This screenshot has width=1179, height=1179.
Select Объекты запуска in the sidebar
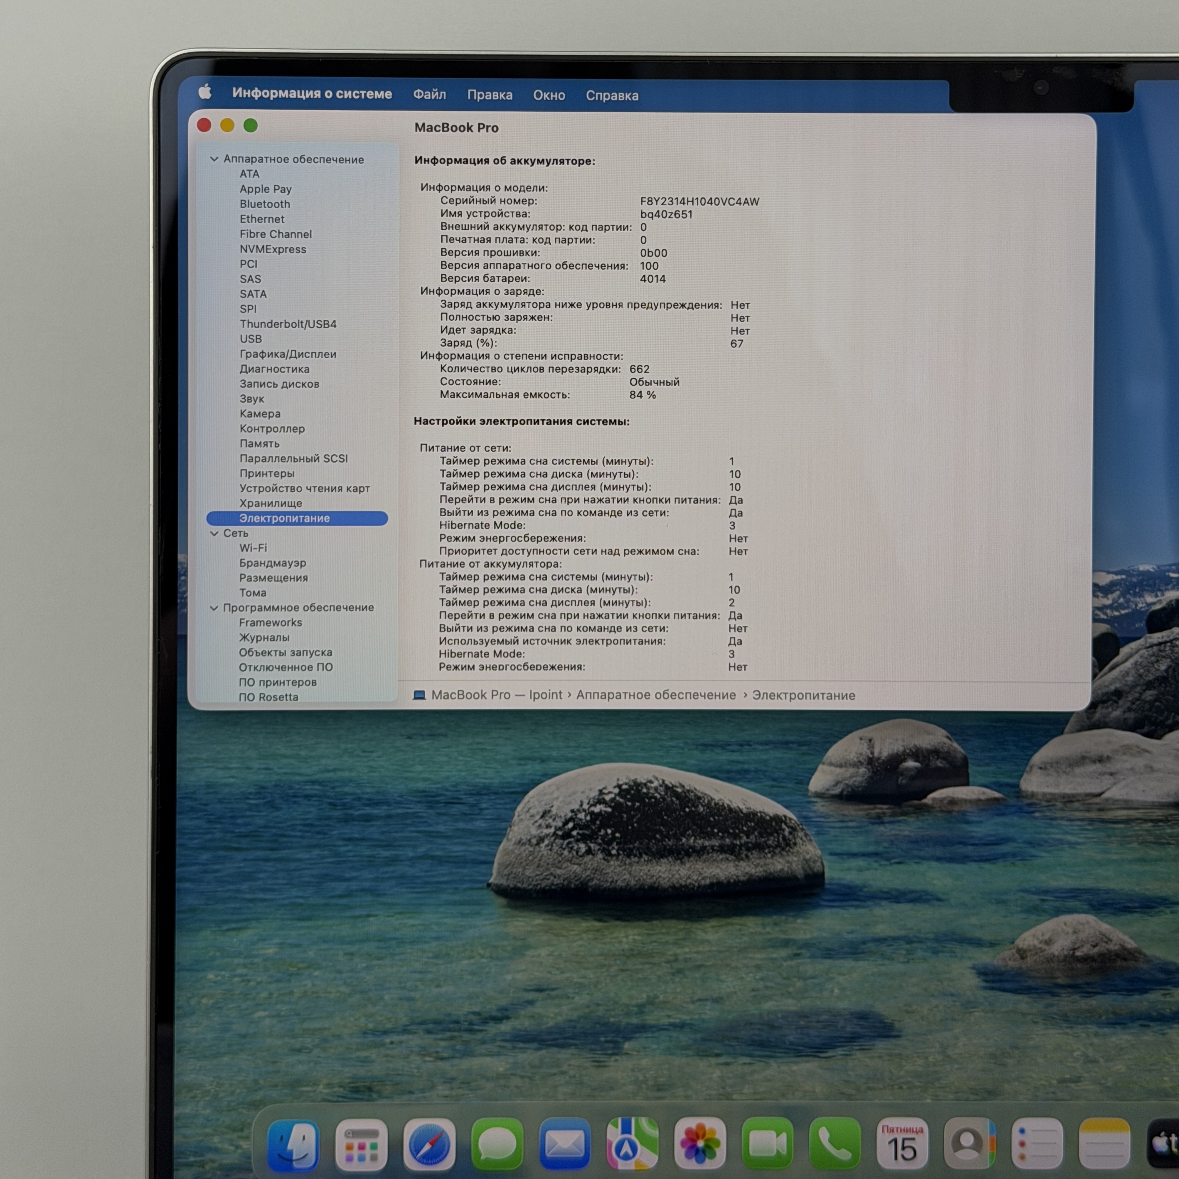click(286, 652)
